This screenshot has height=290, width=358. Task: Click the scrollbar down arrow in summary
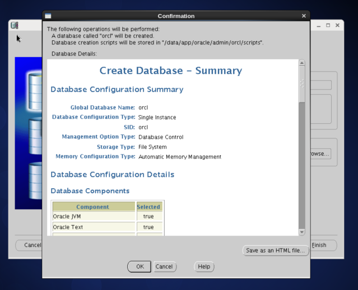tap(302, 232)
